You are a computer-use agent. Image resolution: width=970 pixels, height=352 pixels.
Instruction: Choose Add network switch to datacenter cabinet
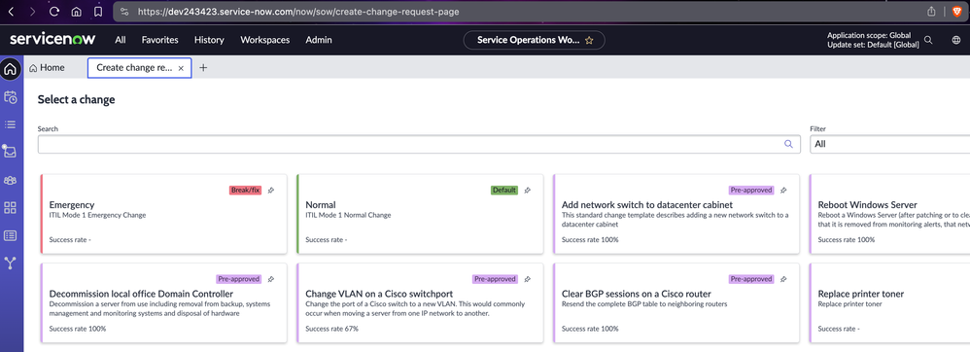[676, 214]
